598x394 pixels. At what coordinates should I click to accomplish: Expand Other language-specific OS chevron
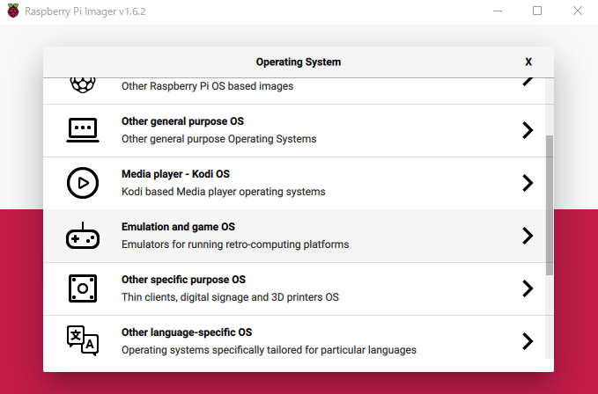coord(528,341)
